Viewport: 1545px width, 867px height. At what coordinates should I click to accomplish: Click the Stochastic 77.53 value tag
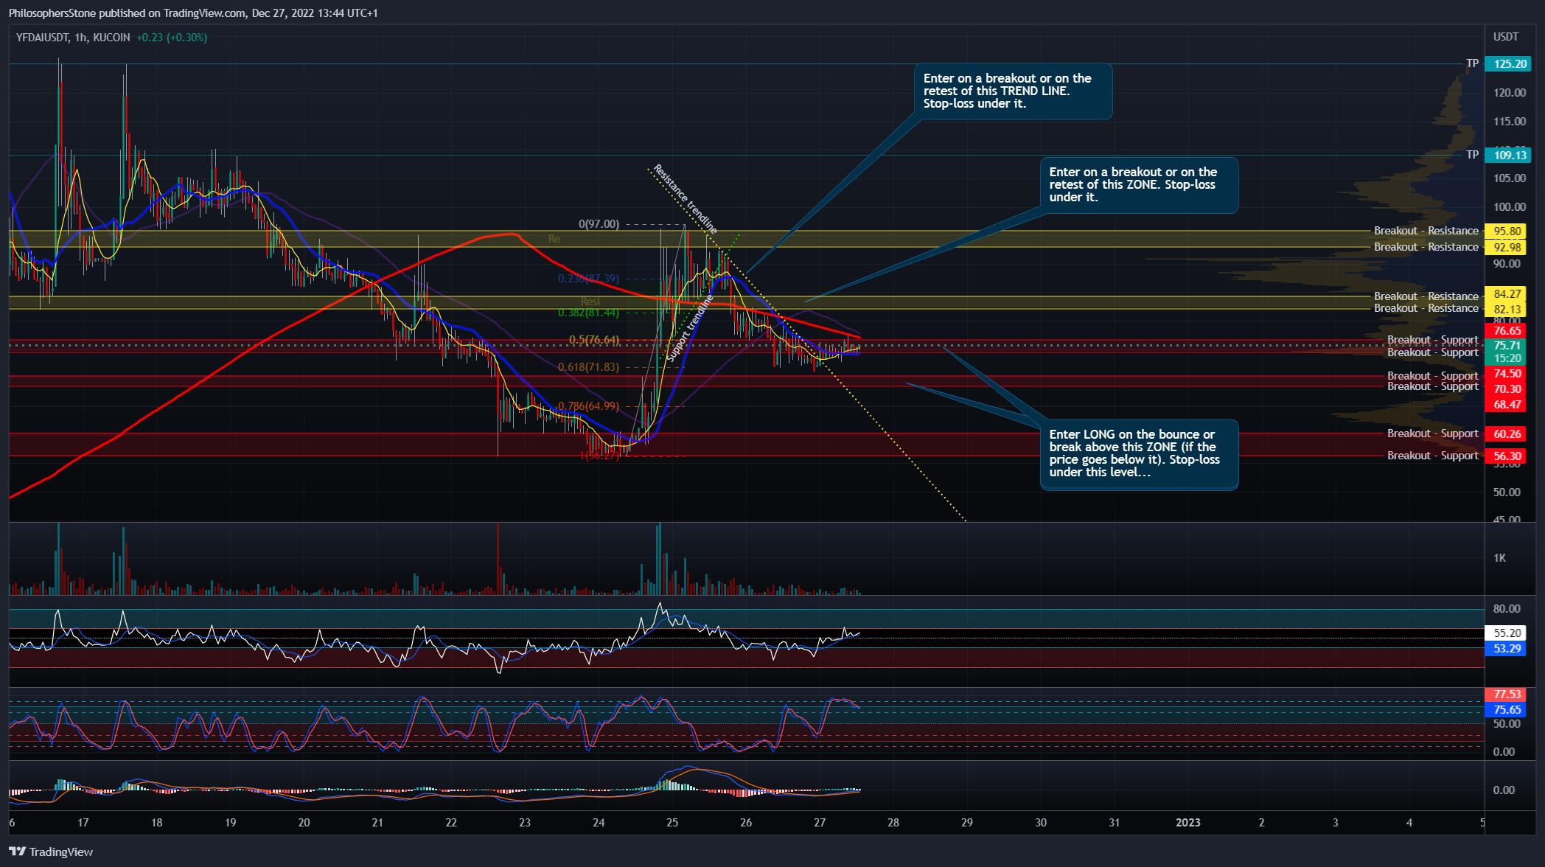pos(1506,694)
